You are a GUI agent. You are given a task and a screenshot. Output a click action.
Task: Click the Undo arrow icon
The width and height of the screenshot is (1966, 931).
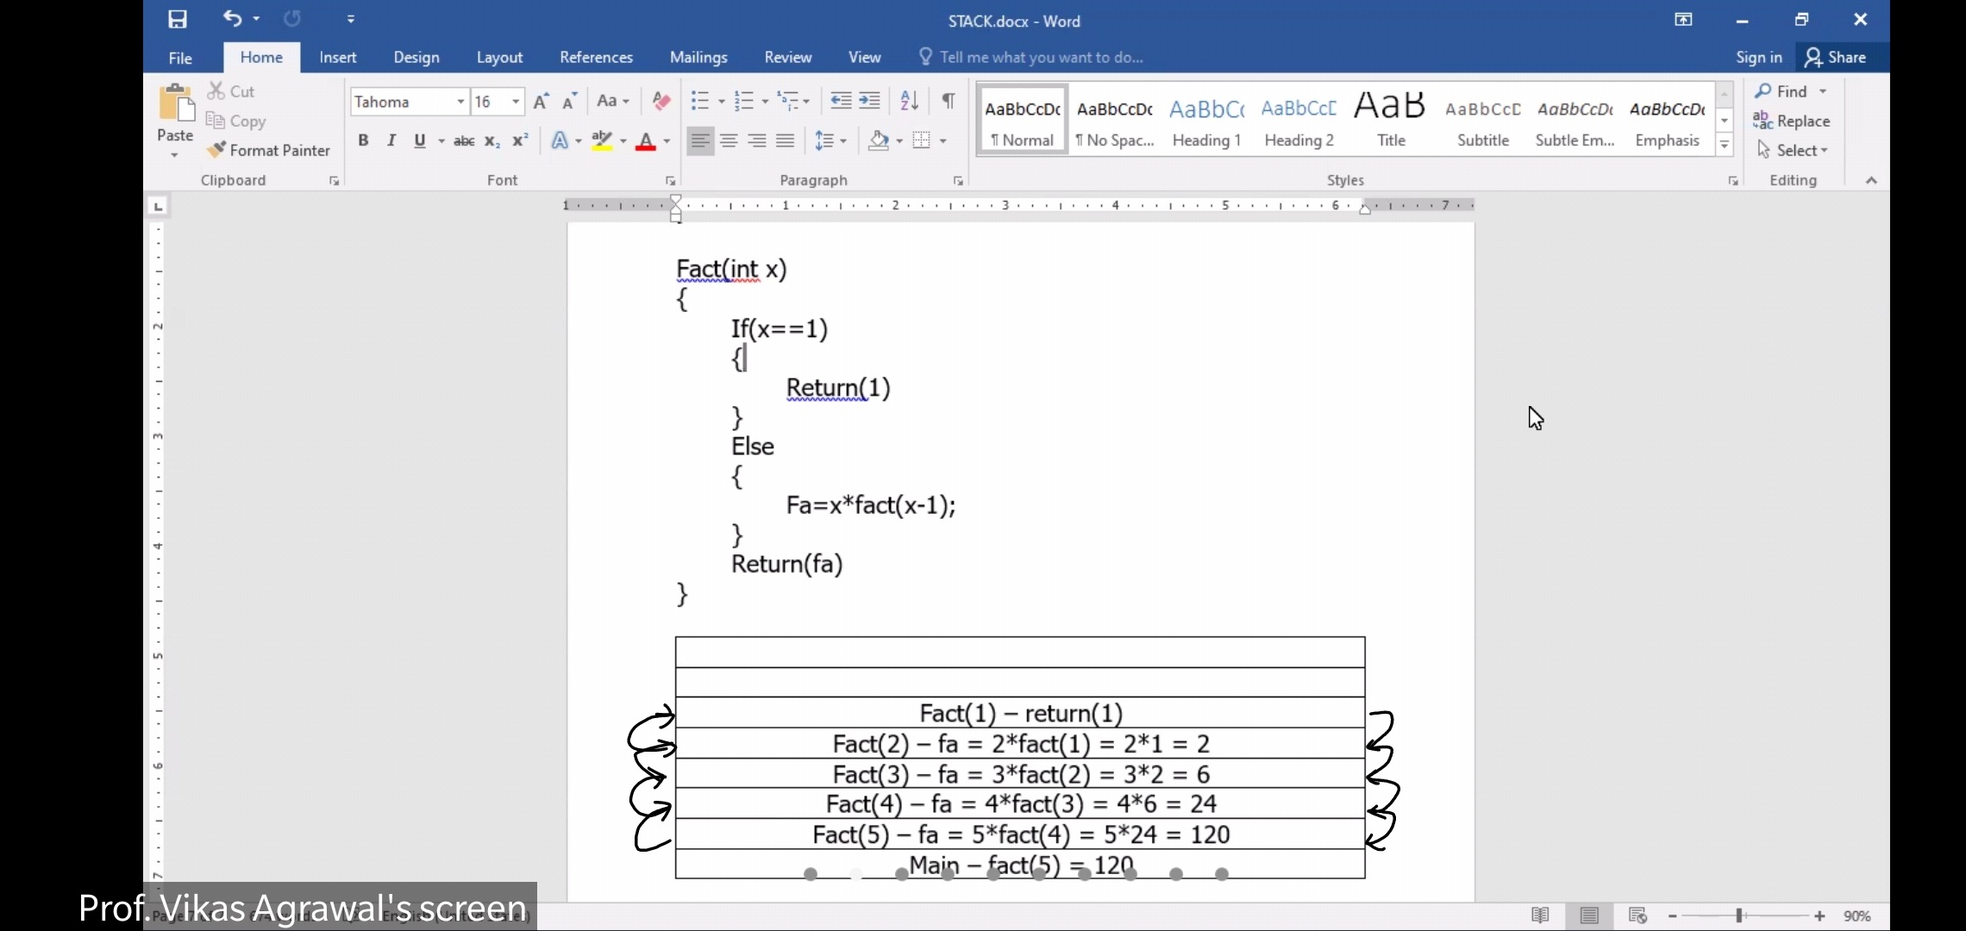click(x=231, y=18)
